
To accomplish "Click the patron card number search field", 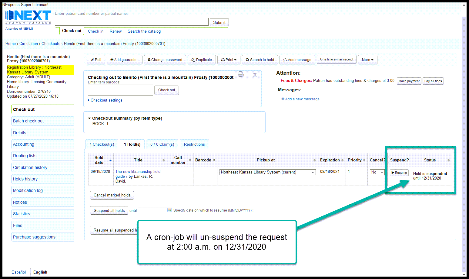I will tap(132, 22).
